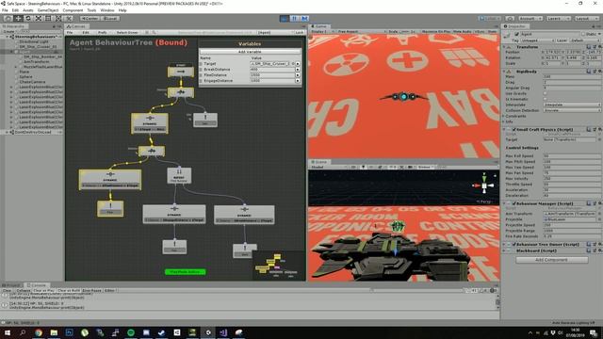The image size is (603, 339).
Task: Open Chrome from the taskbar
Action: 38,332
